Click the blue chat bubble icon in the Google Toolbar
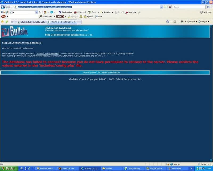This screenshot has height=171, width=213. 52,12
